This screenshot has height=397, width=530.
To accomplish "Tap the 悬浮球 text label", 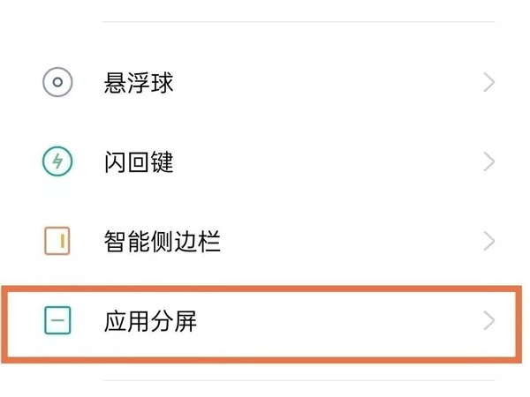I will 139,83.
